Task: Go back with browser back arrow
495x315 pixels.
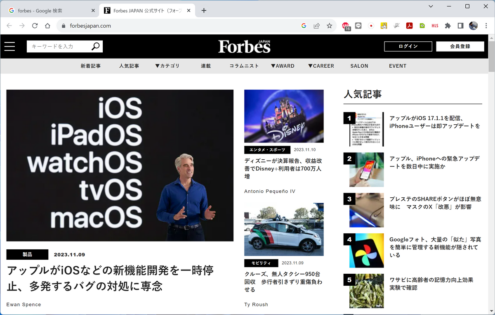Action: [x=9, y=26]
